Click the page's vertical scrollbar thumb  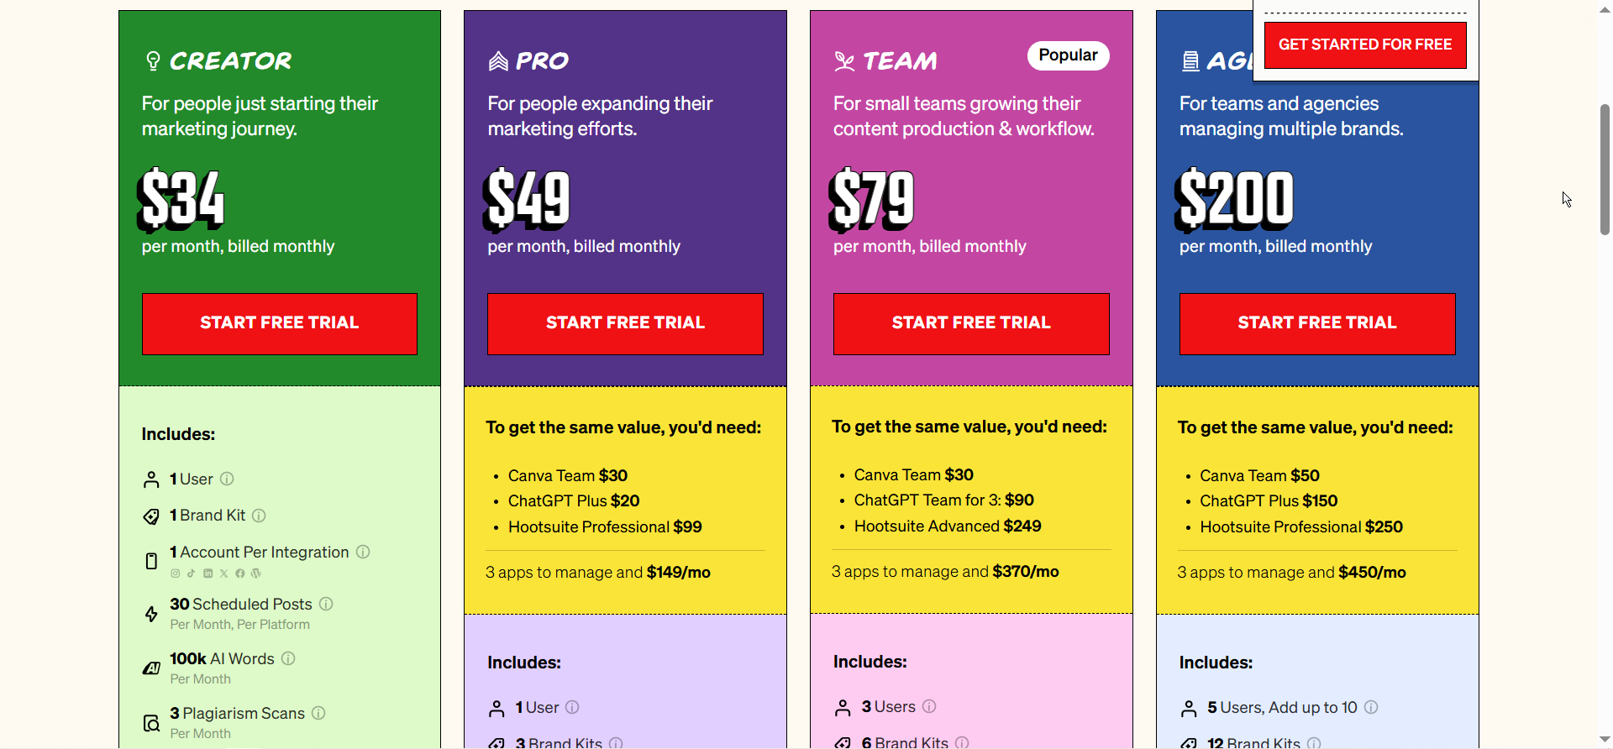pyautogui.click(x=1605, y=168)
